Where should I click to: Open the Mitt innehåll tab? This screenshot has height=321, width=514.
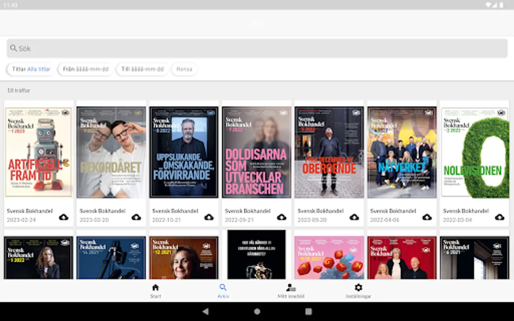(x=291, y=291)
